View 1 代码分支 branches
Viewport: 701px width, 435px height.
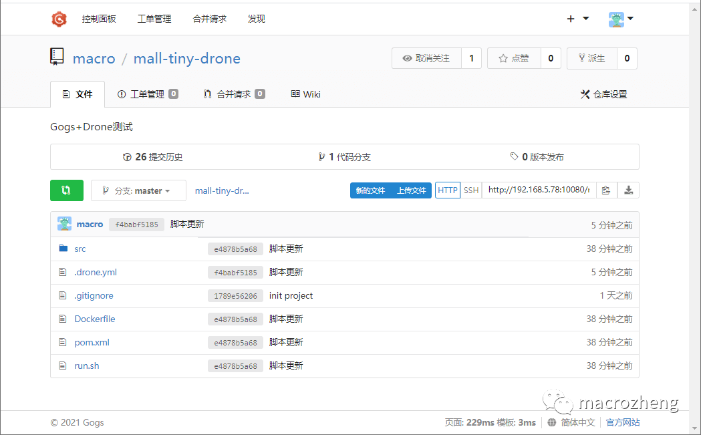click(x=344, y=157)
